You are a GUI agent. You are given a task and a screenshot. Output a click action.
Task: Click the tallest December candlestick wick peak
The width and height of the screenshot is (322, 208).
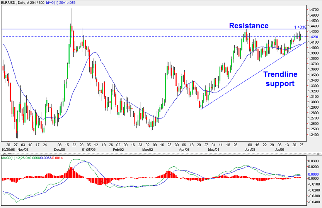coord(72,9)
